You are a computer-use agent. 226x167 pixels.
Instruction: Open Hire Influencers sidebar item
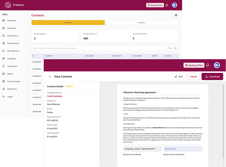(x=13, y=51)
